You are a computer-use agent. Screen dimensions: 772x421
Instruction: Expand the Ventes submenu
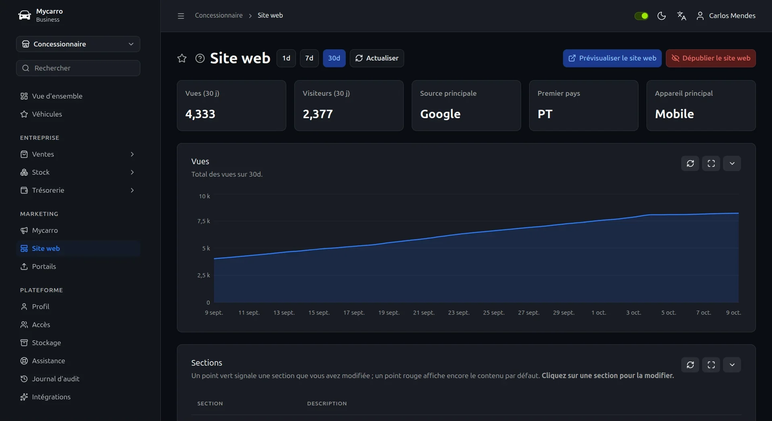[78, 154]
